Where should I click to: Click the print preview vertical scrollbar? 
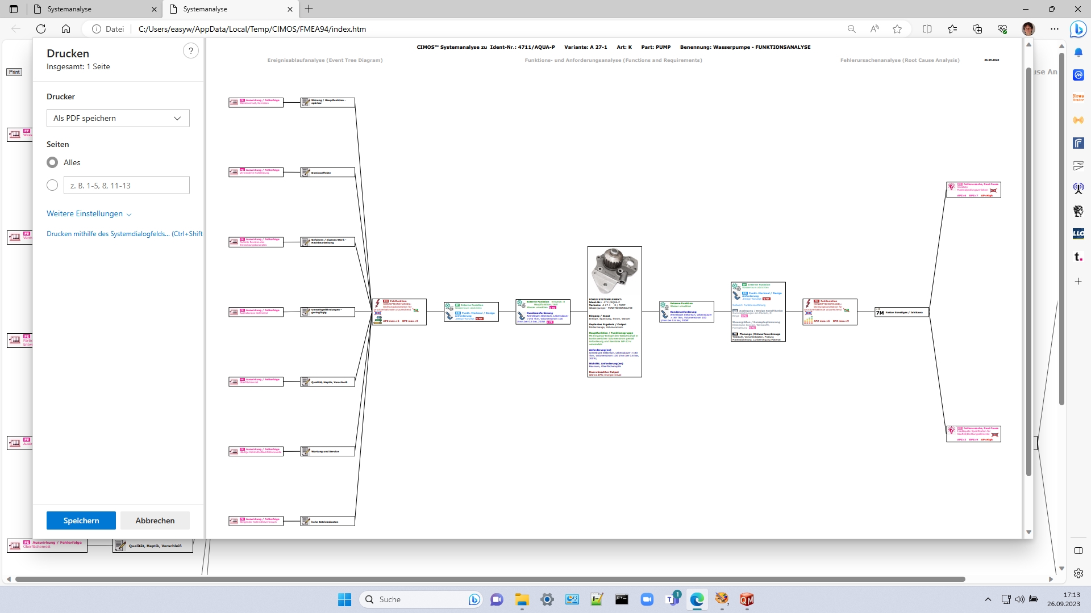point(1028,272)
